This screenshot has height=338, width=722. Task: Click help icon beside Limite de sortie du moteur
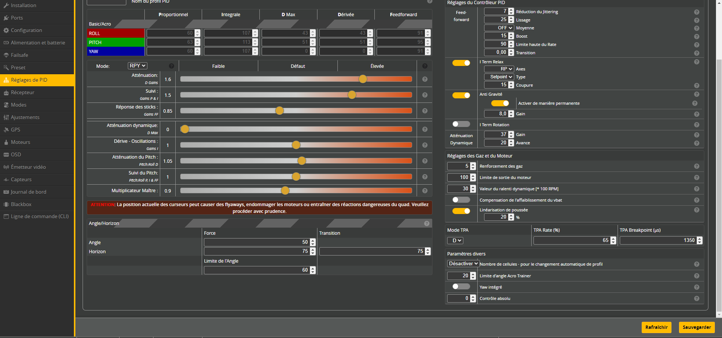coord(696,177)
